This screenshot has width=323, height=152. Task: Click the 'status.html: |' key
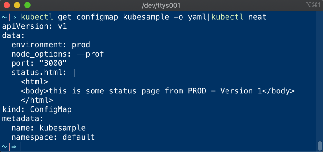tap(43, 73)
